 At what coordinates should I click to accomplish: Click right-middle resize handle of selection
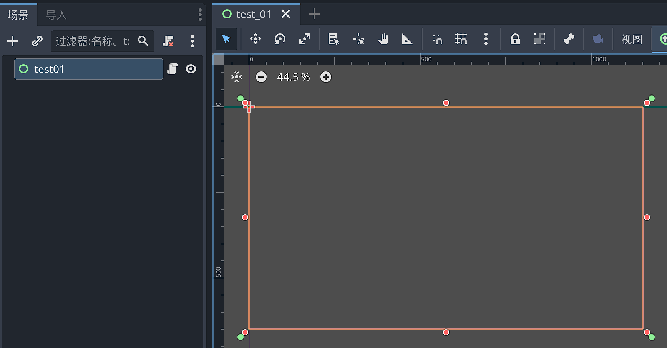(647, 217)
